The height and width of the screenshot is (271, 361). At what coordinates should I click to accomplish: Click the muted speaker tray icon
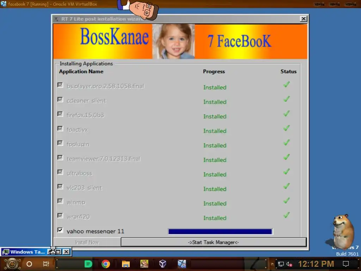289,264
